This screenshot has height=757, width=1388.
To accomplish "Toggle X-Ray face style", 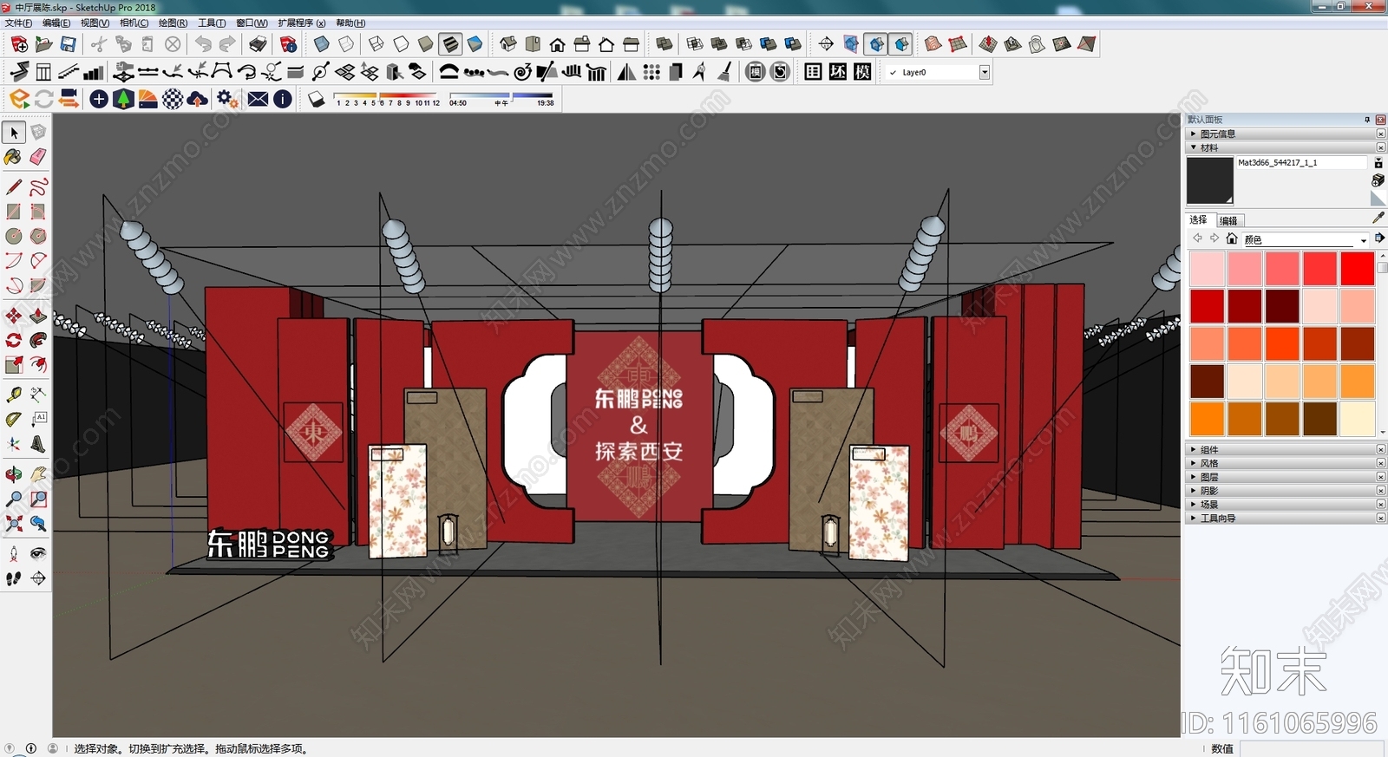I will [322, 44].
